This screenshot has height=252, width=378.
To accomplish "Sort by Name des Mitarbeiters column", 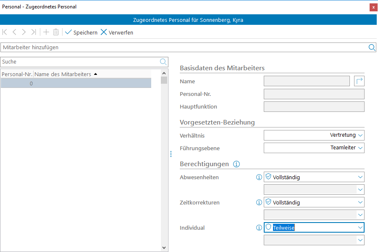I will [x=63, y=74].
